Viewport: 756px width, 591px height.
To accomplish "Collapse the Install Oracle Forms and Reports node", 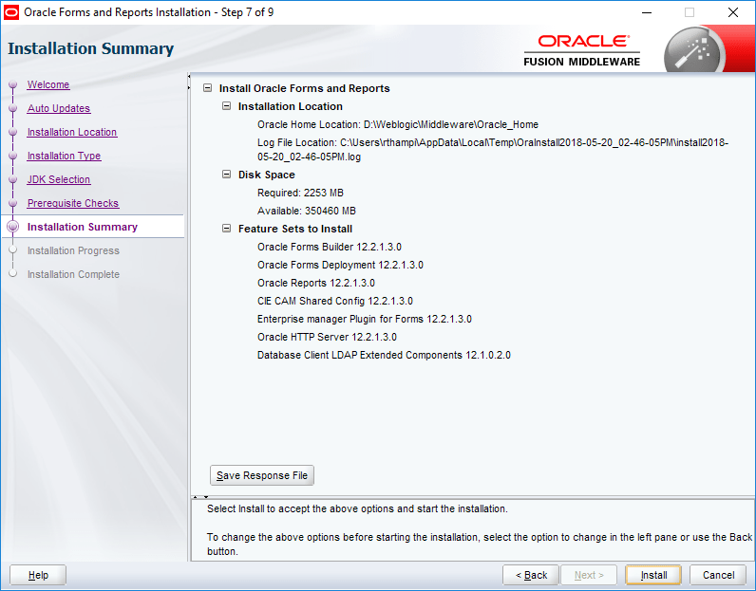I will 207,88.
